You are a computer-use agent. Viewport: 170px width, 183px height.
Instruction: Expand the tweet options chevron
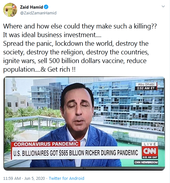(163, 6)
